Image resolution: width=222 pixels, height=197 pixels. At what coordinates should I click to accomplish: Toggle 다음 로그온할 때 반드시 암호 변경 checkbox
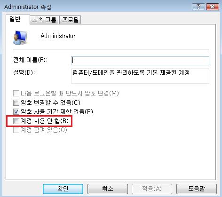tap(16, 94)
